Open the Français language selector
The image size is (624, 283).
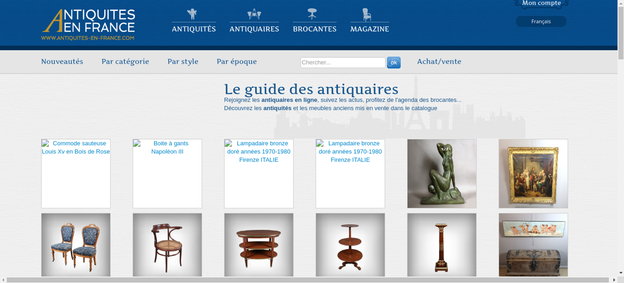click(x=541, y=22)
